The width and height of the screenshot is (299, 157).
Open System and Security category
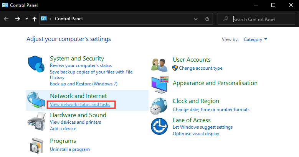[77, 59]
